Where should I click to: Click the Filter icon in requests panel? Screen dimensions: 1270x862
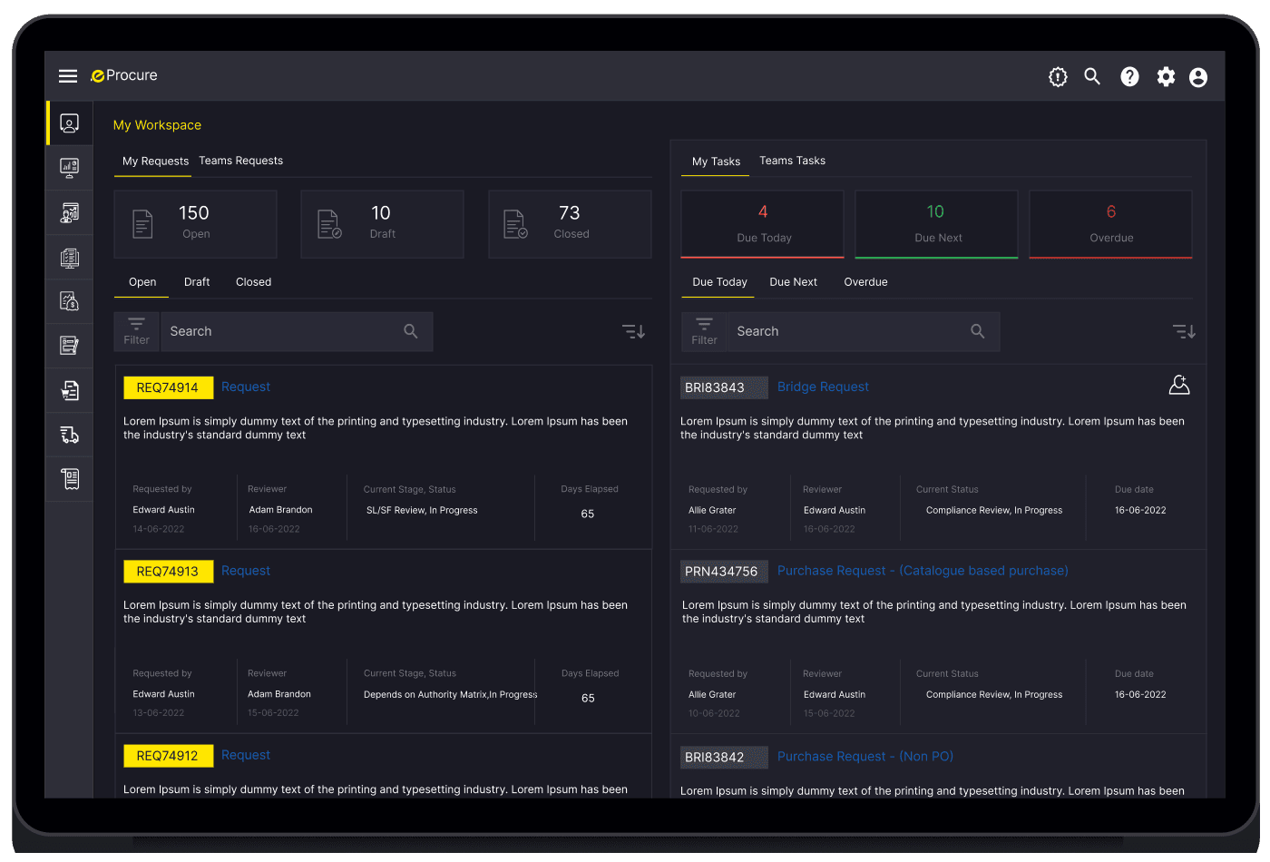(x=137, y=331)
